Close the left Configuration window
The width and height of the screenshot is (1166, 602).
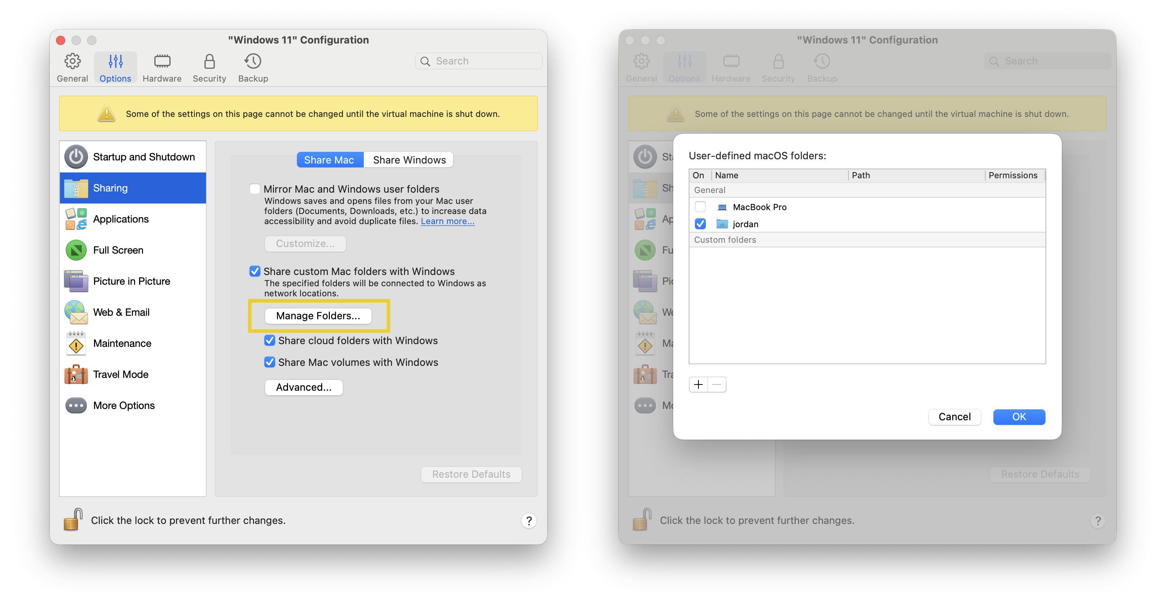pos(61,40)
